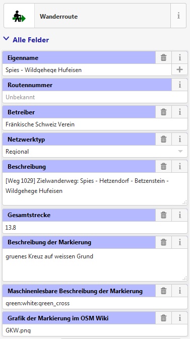
Task: Delete Grafik der Markierung im OSM Wiki field
Action: (164, 318)
